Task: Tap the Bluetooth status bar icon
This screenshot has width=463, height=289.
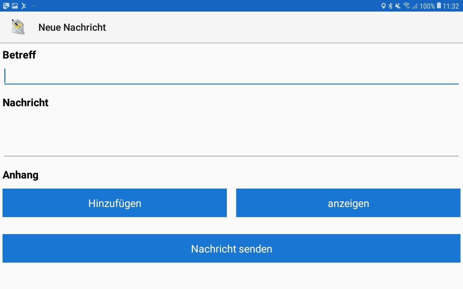Action: pos(391,6)
